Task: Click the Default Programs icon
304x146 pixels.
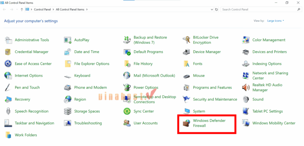Action: (127, 52)
